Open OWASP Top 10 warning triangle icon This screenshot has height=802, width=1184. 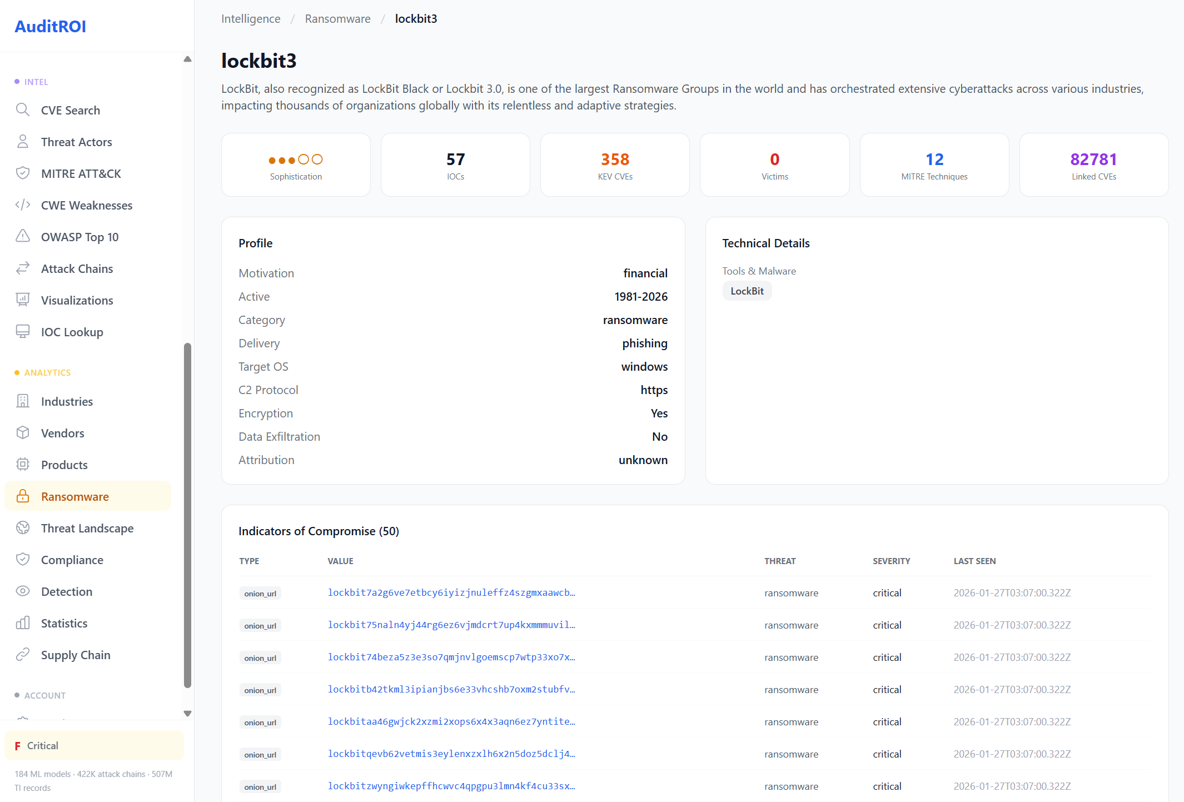coord(23,236)
